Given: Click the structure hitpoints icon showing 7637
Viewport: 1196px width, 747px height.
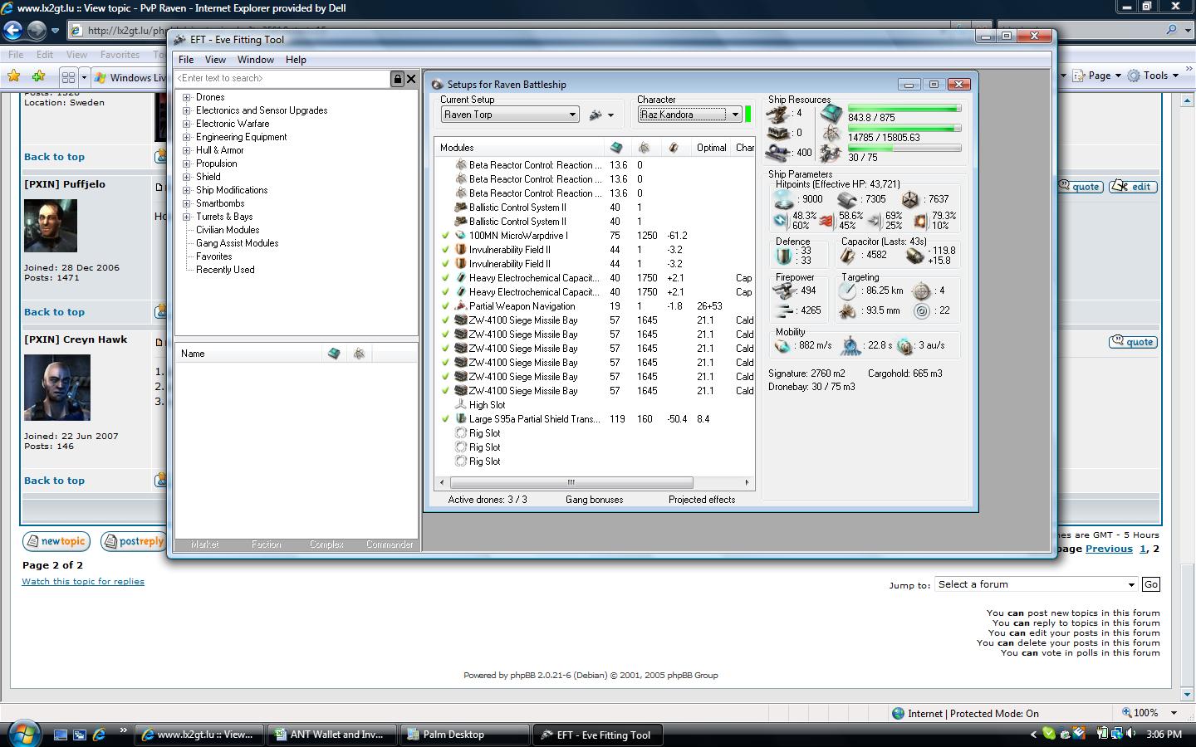Looking at the screenshot, I should [x=910, y=199].
